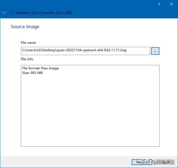The width and height of the screenshot is (178, 168).
Task: Click the button right of Next
Action: [x=165, y=162]
